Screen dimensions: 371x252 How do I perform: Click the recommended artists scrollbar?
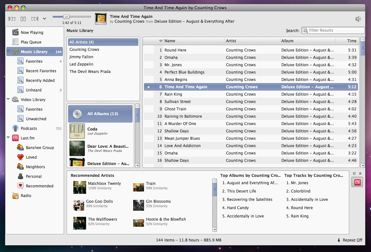click(x=214, y=205)
